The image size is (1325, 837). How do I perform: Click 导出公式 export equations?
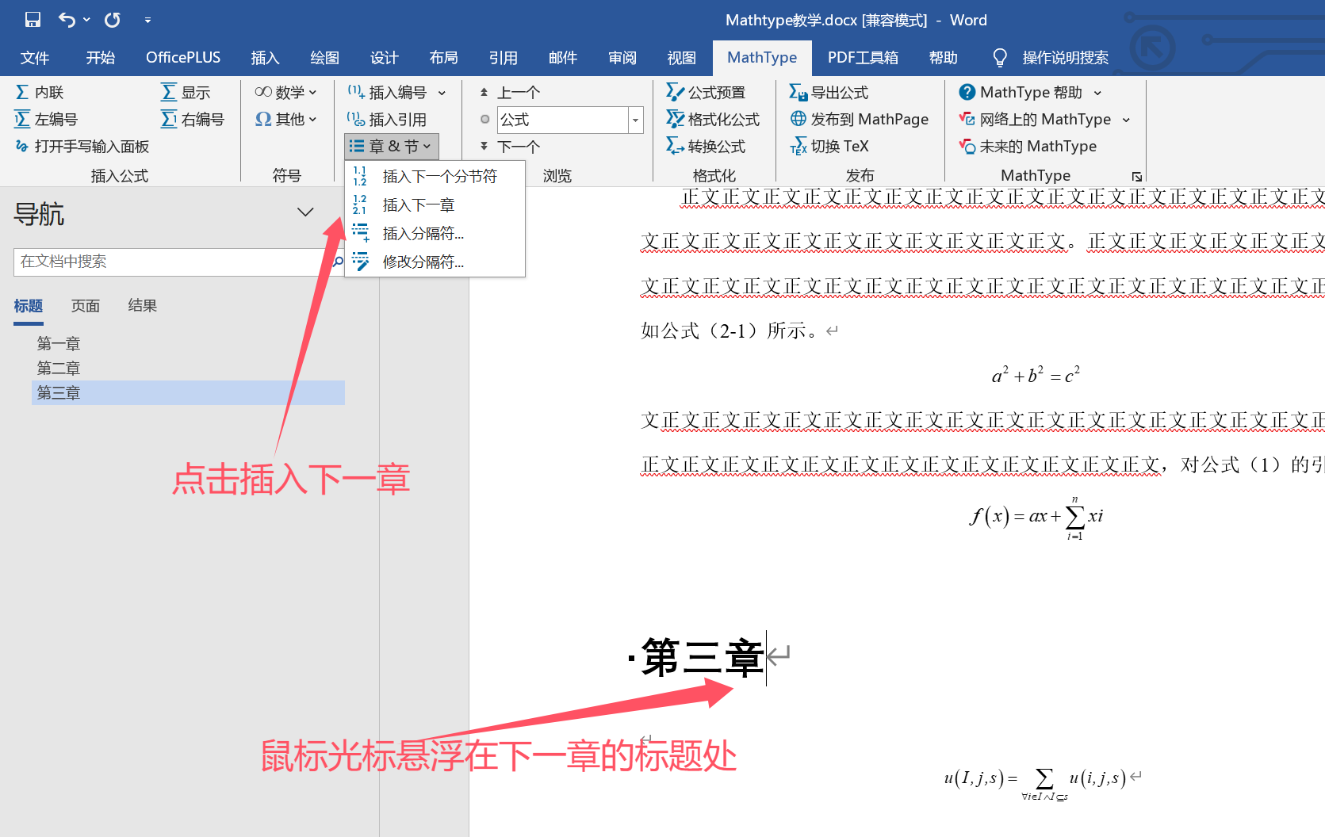click(x=829, y=93)
